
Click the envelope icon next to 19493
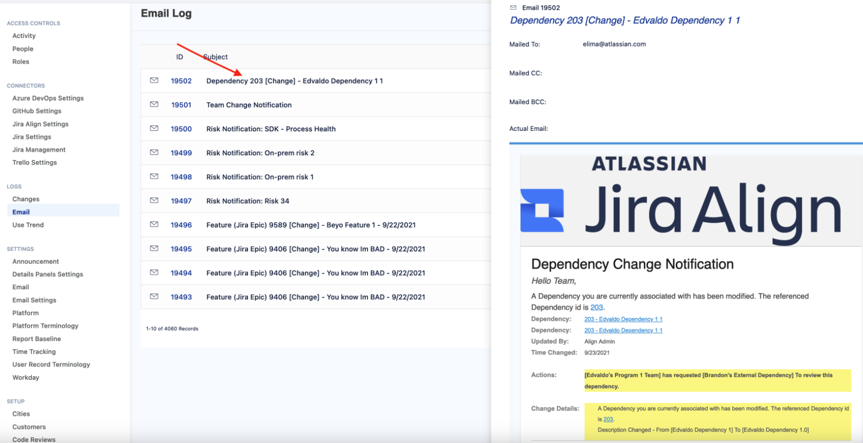[154, 296]
